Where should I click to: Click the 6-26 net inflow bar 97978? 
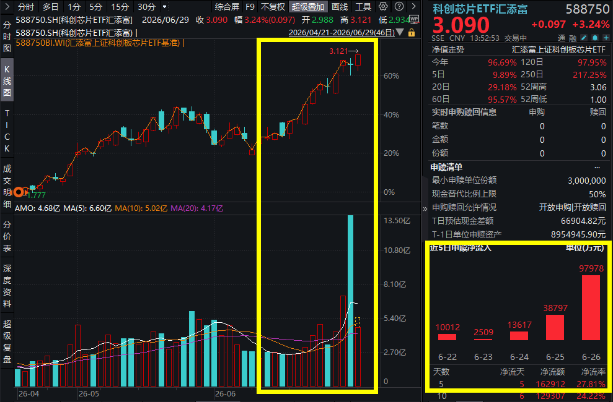[x=591, y=307]
